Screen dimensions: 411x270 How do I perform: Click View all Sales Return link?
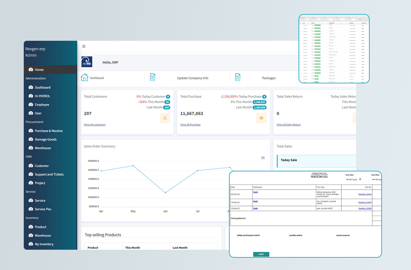tap(288, 125)
